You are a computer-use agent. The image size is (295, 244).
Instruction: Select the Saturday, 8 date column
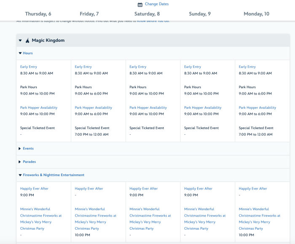pyautogui.click(x=147, y=14)
